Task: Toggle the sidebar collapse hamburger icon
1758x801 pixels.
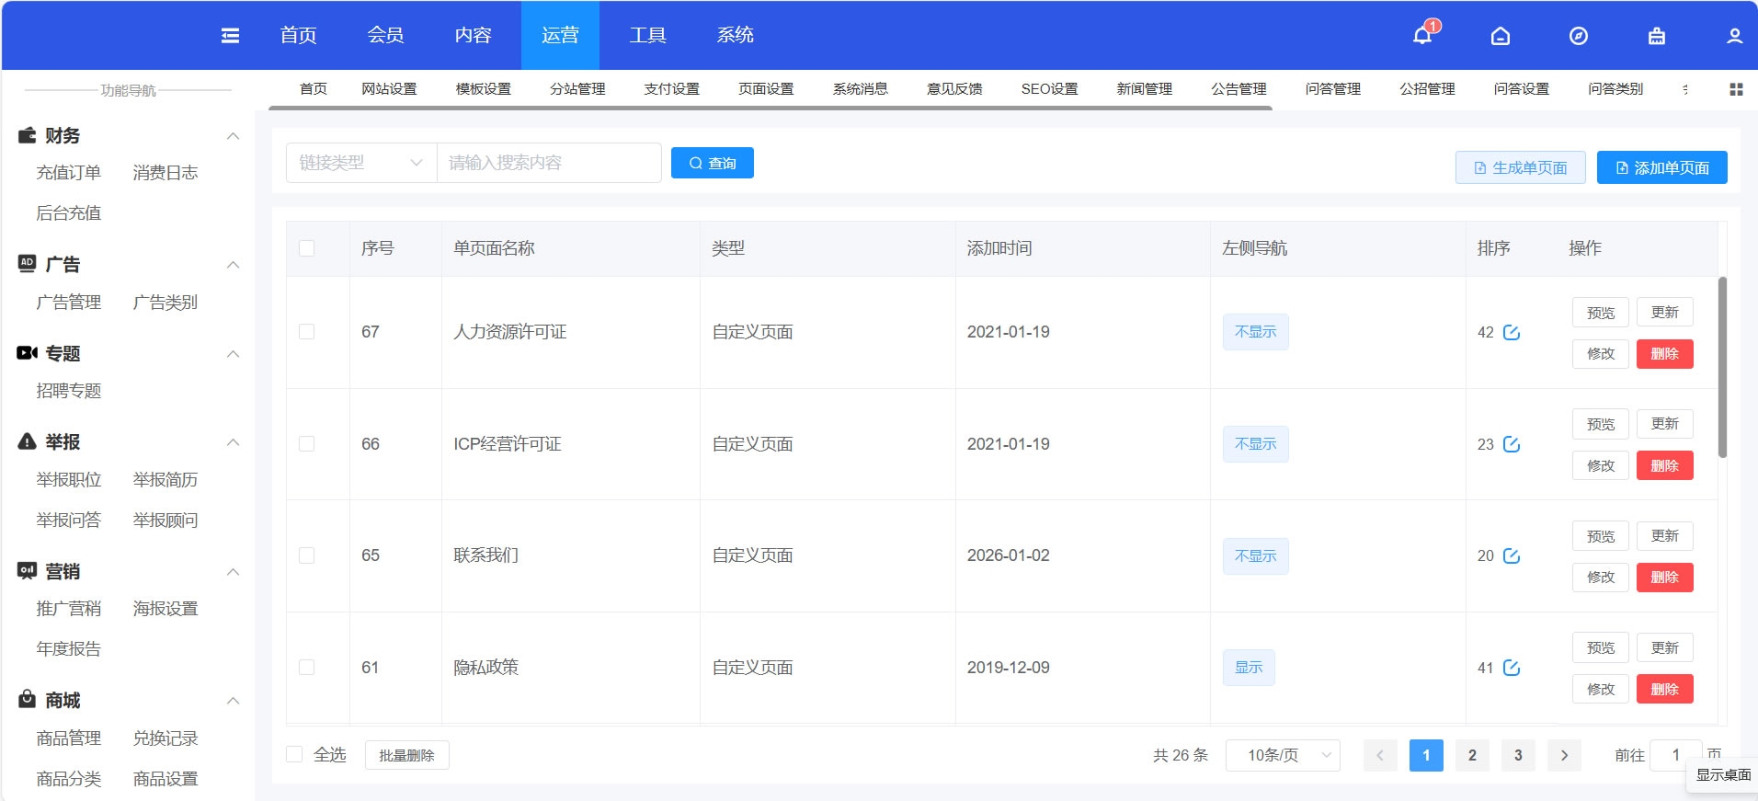Action: coord(231,36)
